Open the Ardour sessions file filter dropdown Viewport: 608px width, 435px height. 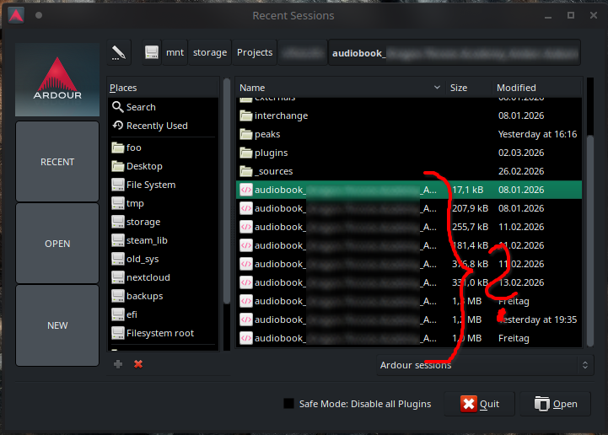tap(484, 365)
